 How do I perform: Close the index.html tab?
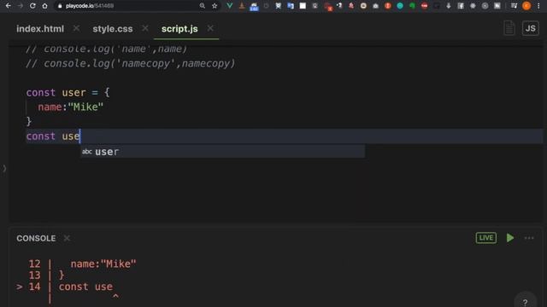76,28
